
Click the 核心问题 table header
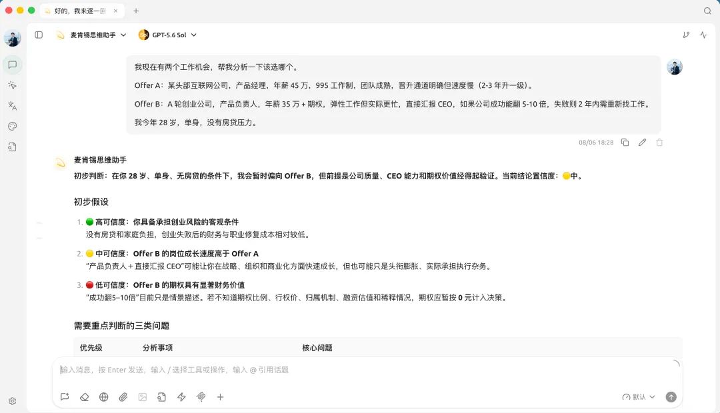317,348
